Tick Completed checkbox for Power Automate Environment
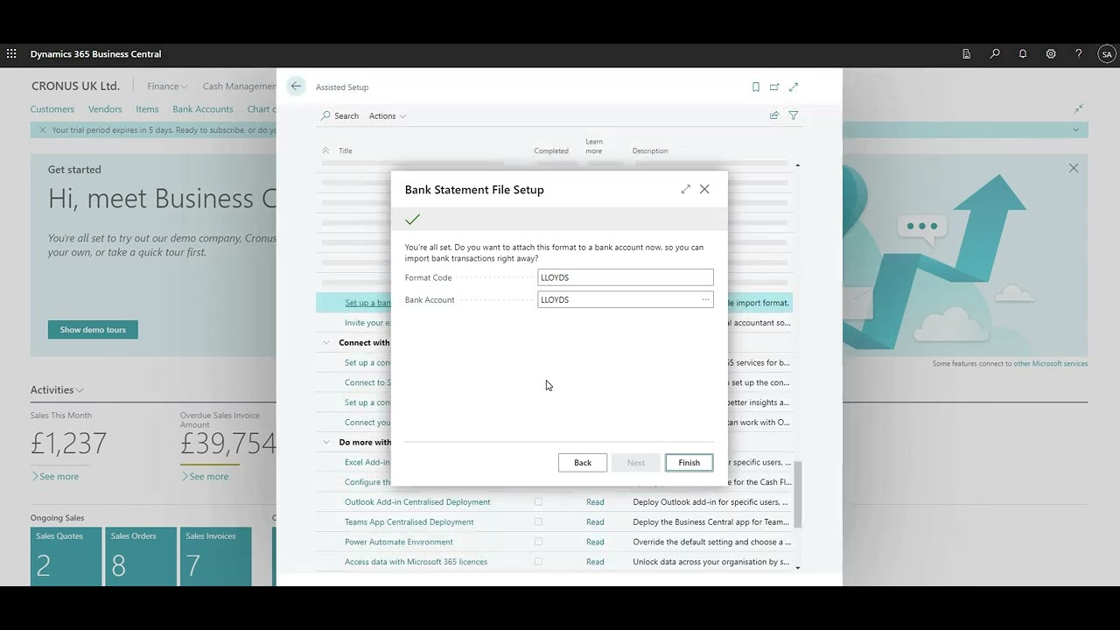Screen dimensions: 1120x630 tap(538, 542)
